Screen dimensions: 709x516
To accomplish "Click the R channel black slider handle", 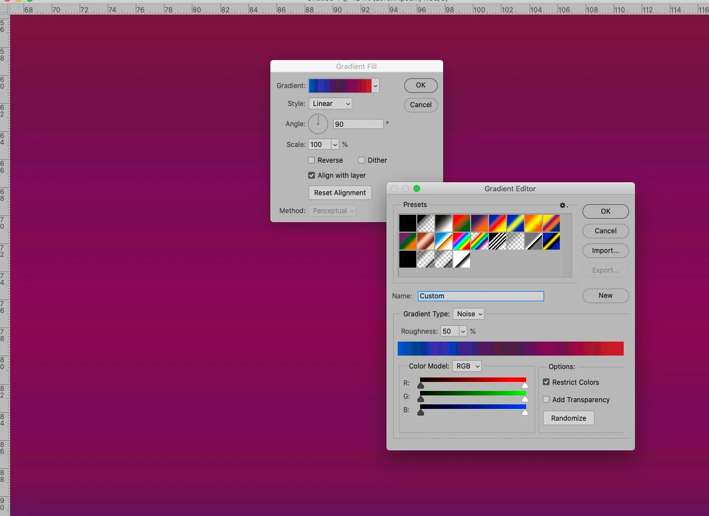I will coord(421,385).
